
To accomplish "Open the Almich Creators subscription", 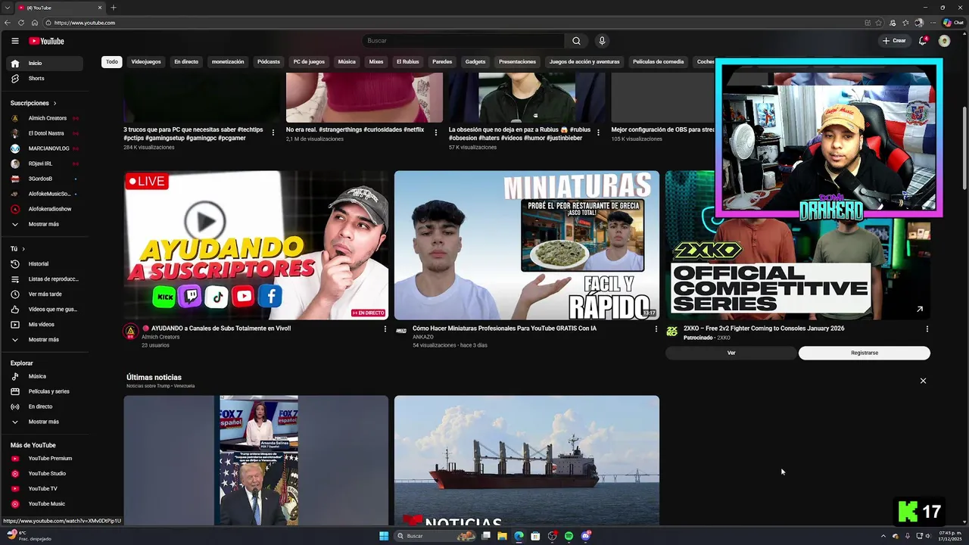I will (45, 119).
